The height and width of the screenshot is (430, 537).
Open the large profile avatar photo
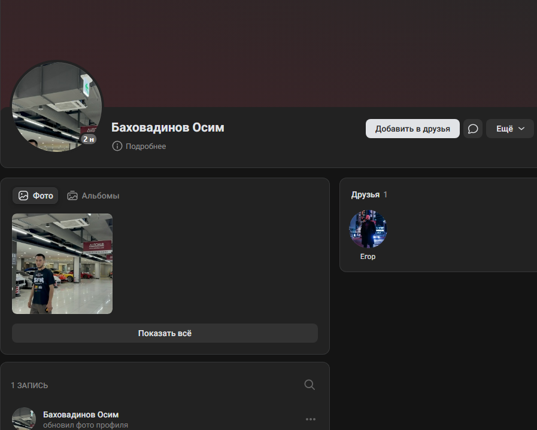[57, 106]
